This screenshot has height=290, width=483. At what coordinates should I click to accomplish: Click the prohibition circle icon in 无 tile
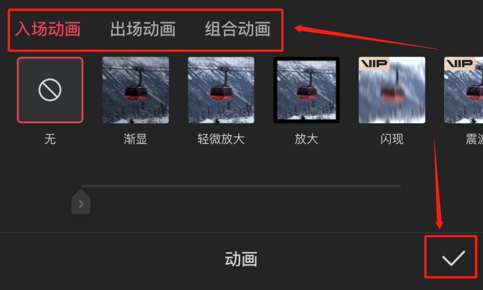pyautogui.click(x=50, y=90)
